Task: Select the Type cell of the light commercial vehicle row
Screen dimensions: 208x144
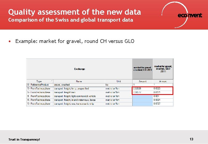Action: pos(40,96)
